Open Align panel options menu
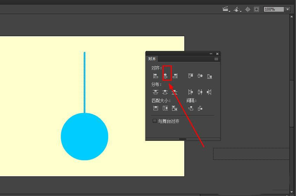296x196 pixels. click(x=216, y=59)
